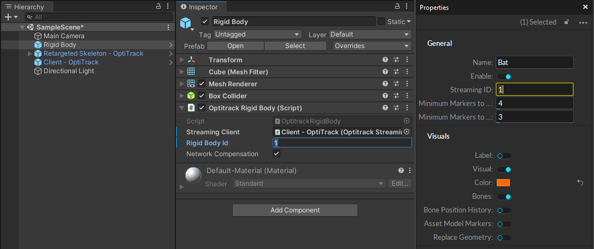The image size is (594, 249).
Task: Click the Mesh Renderer preset settings icon
Action: (396, 84)
